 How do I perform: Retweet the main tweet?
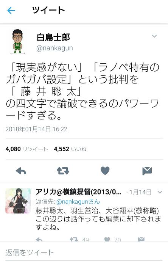(63, 171)
